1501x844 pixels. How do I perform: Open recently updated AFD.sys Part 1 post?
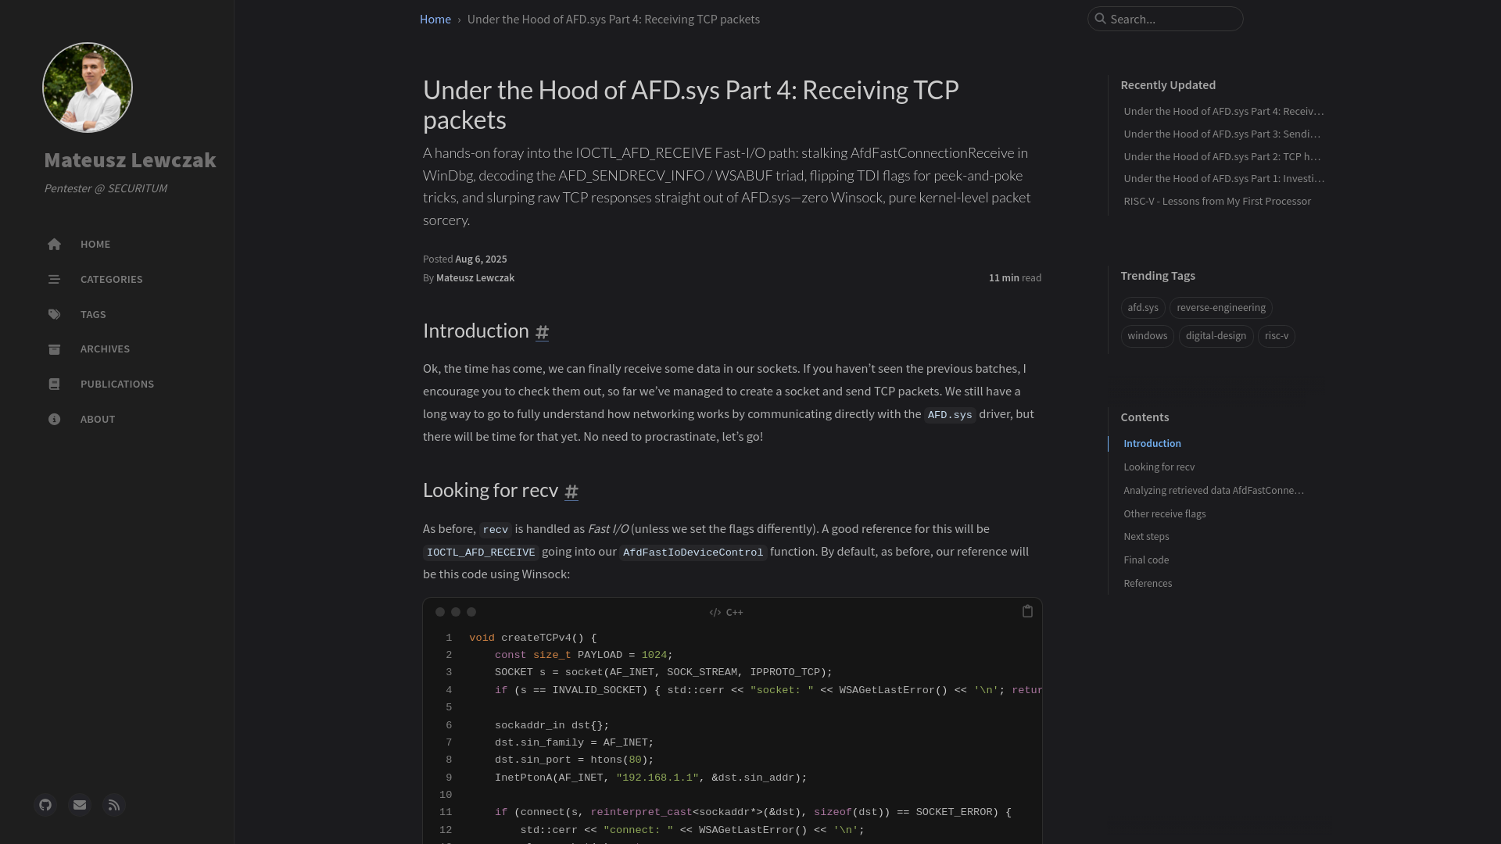tap(1224, 179)
